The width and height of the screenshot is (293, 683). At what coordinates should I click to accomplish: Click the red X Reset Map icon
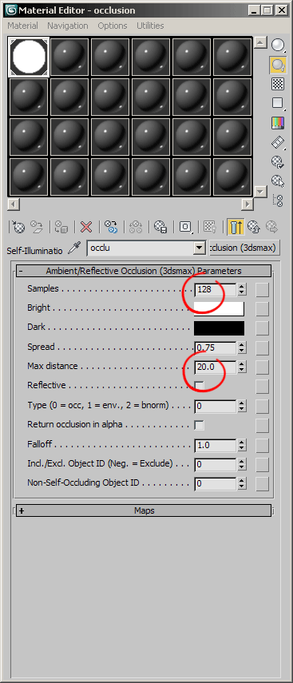click(86, 227)
